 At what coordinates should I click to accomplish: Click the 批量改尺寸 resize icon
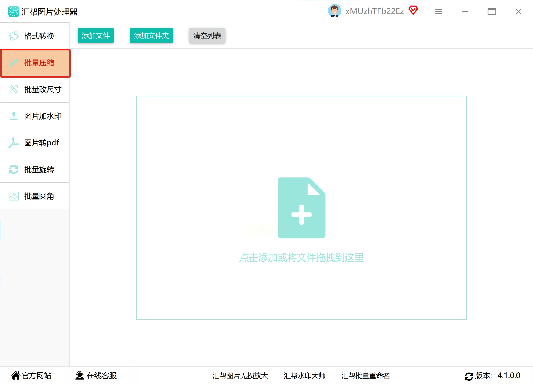click(x=14, y=89)
